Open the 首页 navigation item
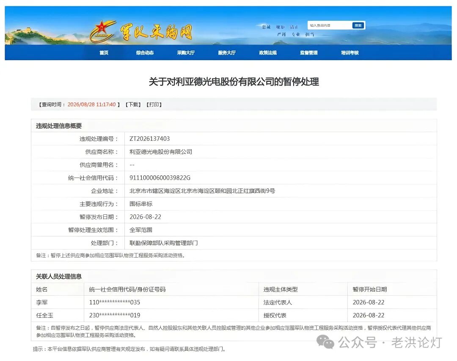The image size is (457, 361). pyautogui.click(x=104, y=53)
